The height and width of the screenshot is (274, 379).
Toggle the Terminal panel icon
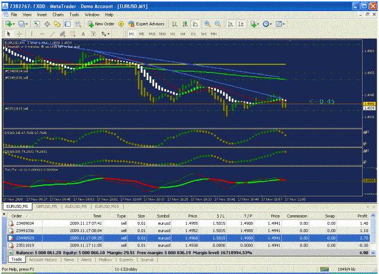pos(67,24)
